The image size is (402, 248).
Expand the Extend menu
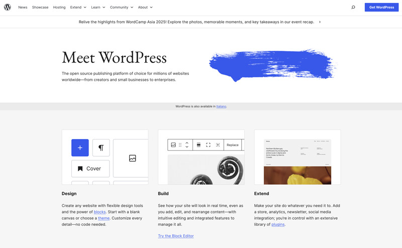(x=78, y=7)
